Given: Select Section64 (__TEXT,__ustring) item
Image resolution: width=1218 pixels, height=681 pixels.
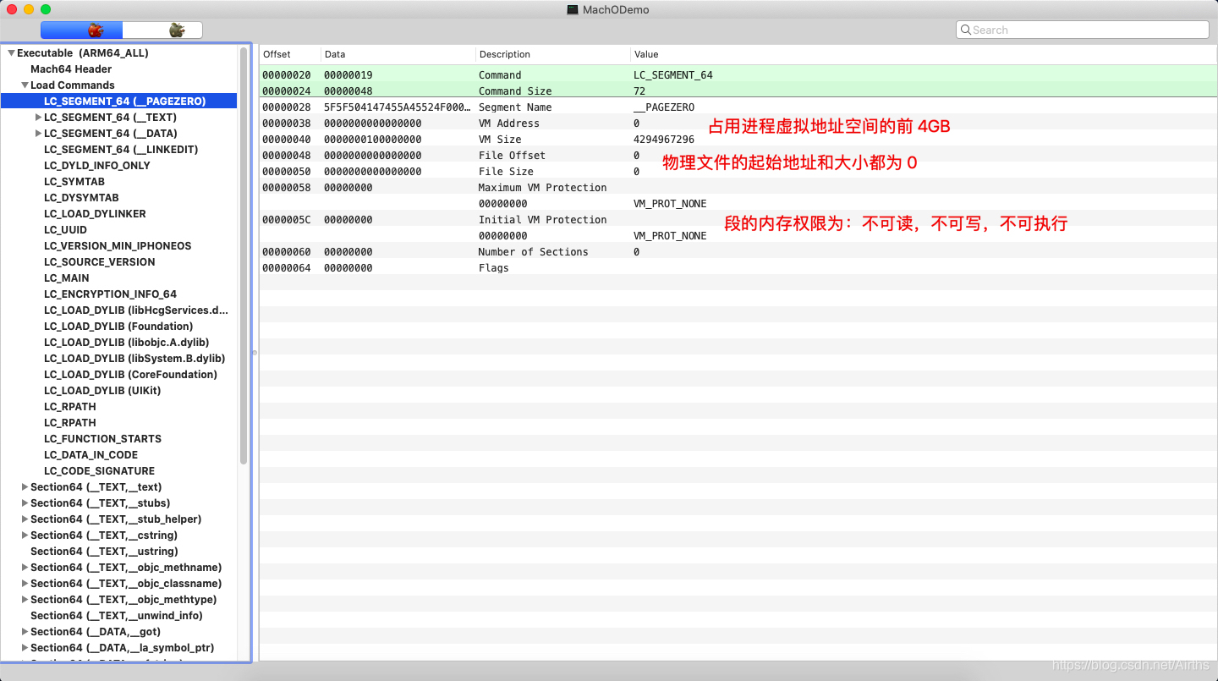Looking at the screenshot, I should pyautogui.click(x=104, y=551).
